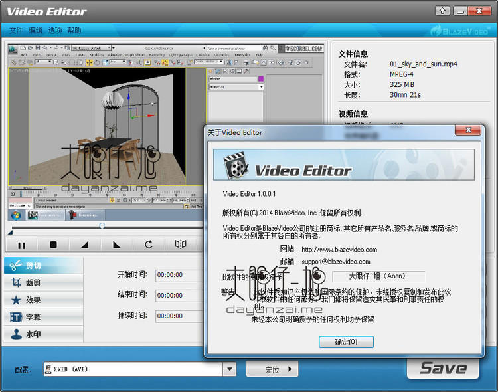This screenshot has height=392, width=498.
Task: Click the length value 30mn 21s
Action: [405, 95]
